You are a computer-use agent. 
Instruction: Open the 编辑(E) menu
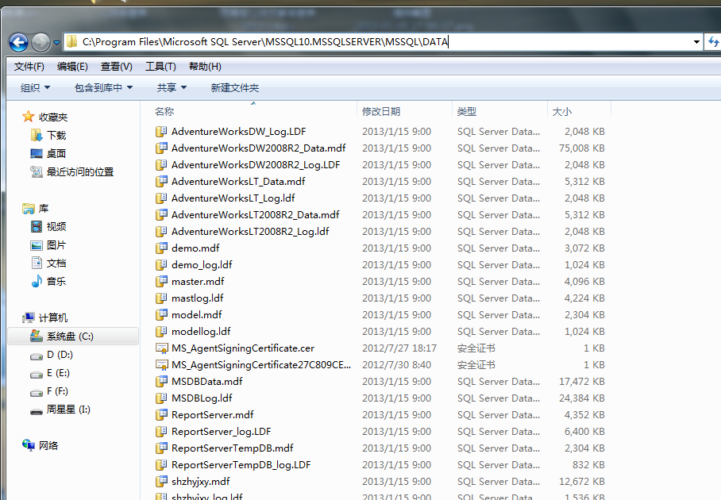coord(72,67)
